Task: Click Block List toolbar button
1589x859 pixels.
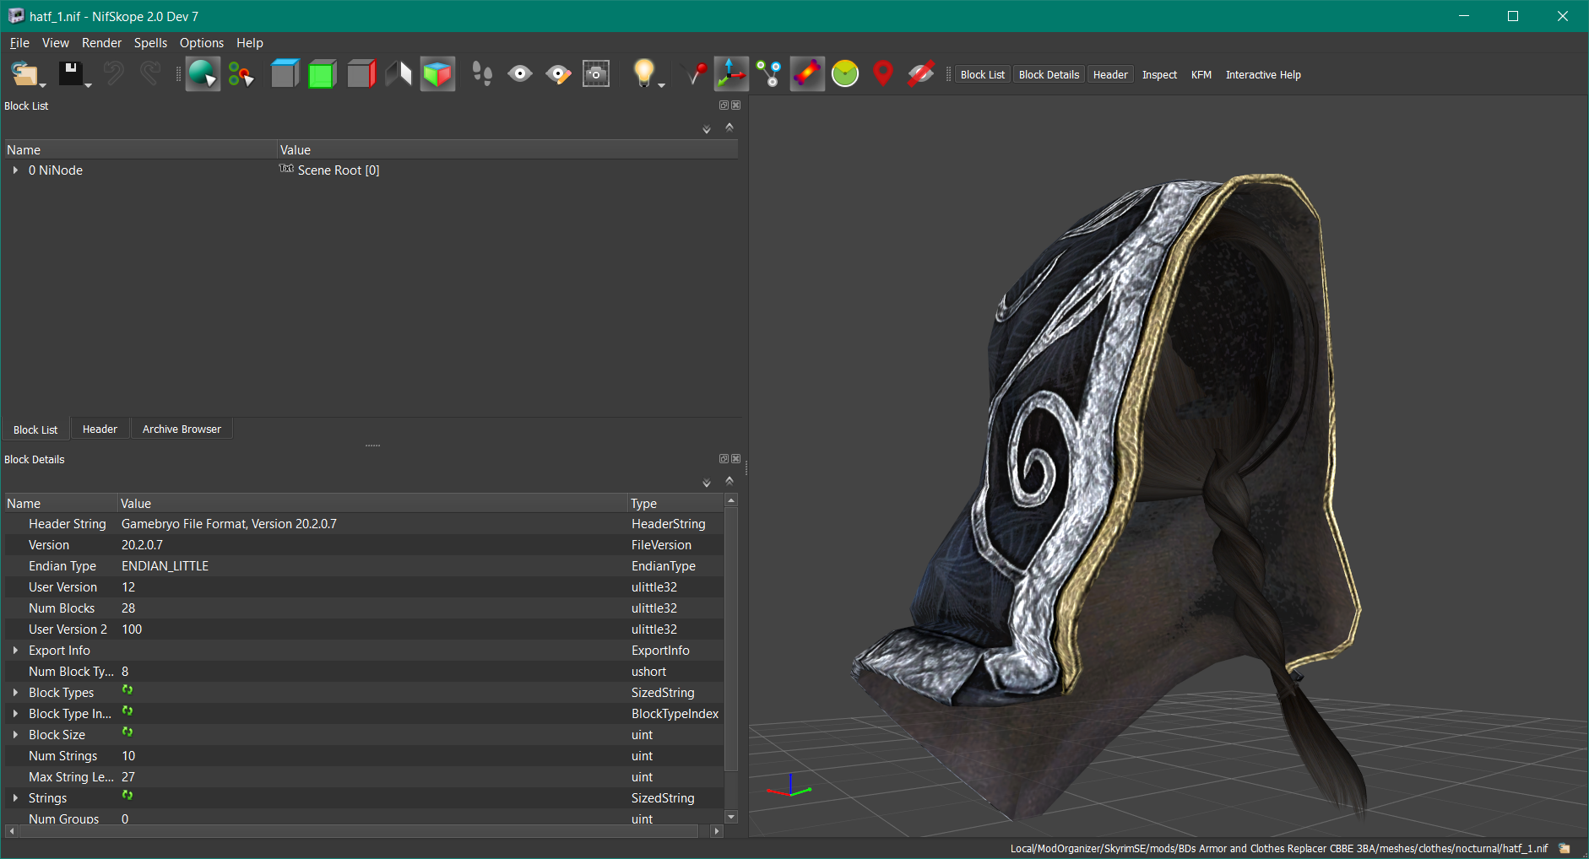Action: pyautogui.click(x=983, y=75)
